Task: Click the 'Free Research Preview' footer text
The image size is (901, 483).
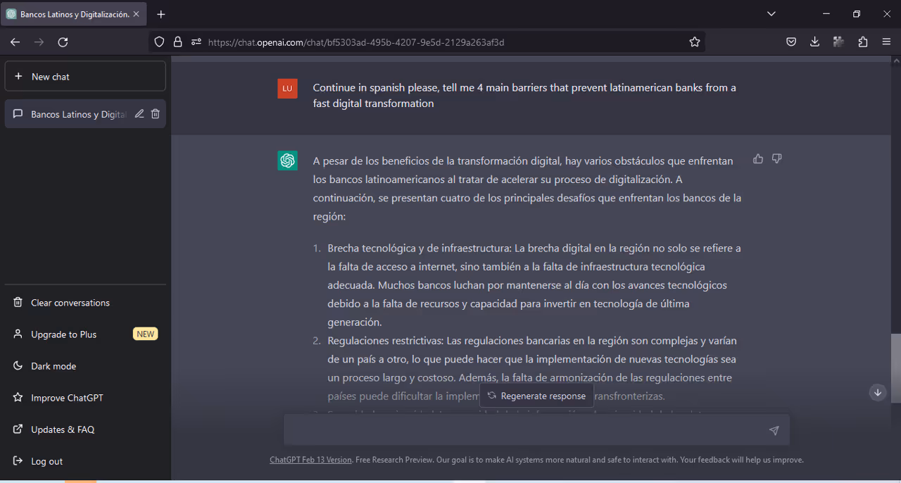Action: coord(393,460)
